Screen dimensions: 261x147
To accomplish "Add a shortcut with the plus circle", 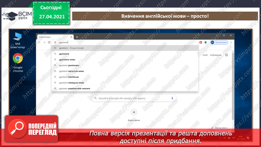I will click(x=134, y=112).
